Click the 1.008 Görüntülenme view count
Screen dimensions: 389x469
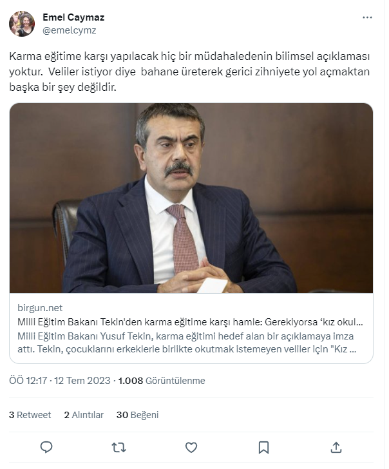(x=162, y=381)
